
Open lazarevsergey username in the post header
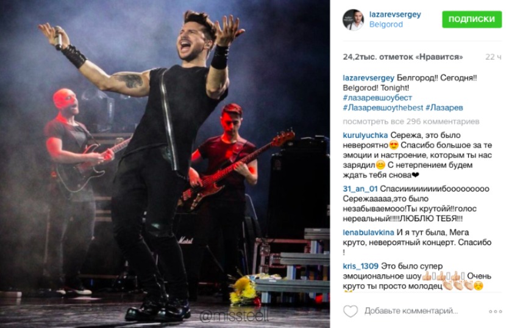395,15
